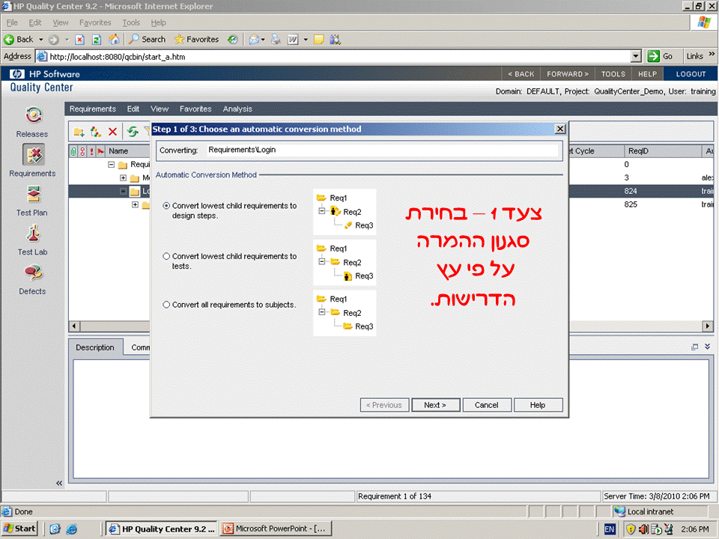Expand the child folder under Login
Screen dimensions: 719x539
pos(135,204)
